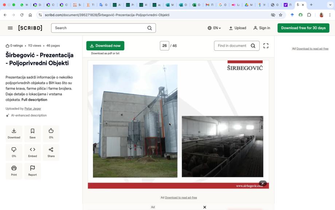Open uploader Petar Jeger profile
This screenshot has height=210, width=335.
point(33,108)
